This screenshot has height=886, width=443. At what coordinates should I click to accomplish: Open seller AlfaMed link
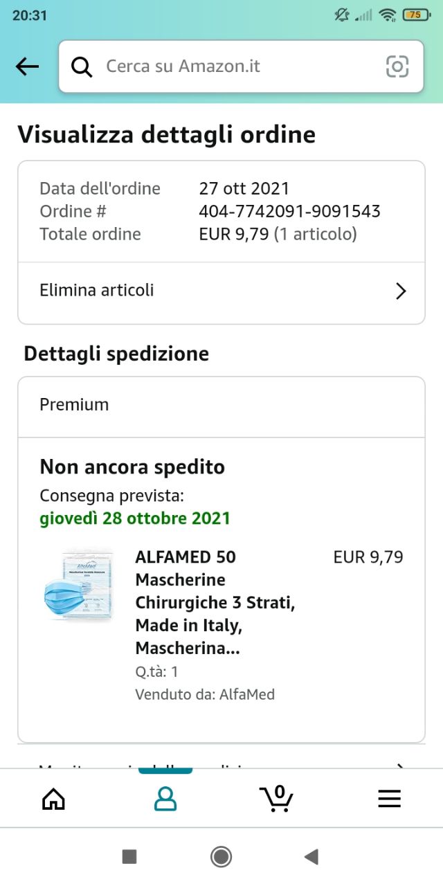(205, 694)
